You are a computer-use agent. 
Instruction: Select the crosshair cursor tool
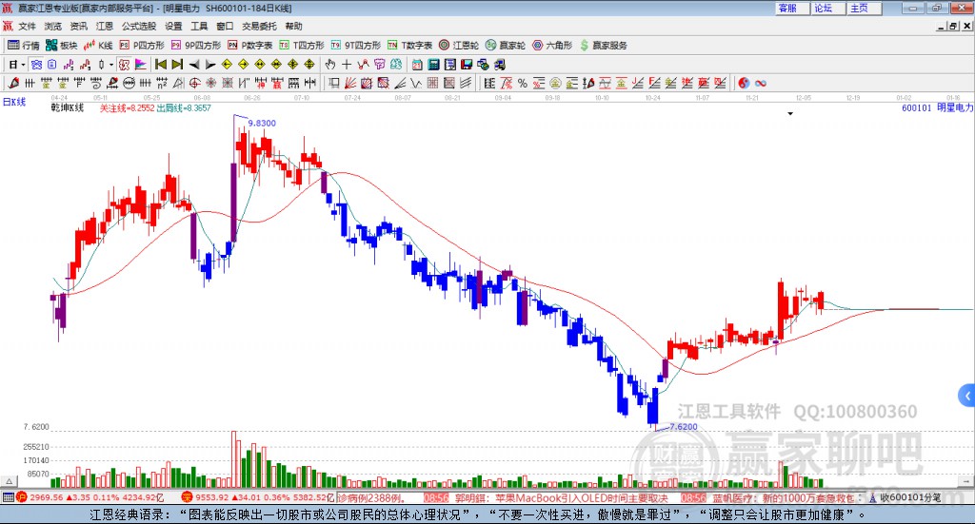coord(347,65)
